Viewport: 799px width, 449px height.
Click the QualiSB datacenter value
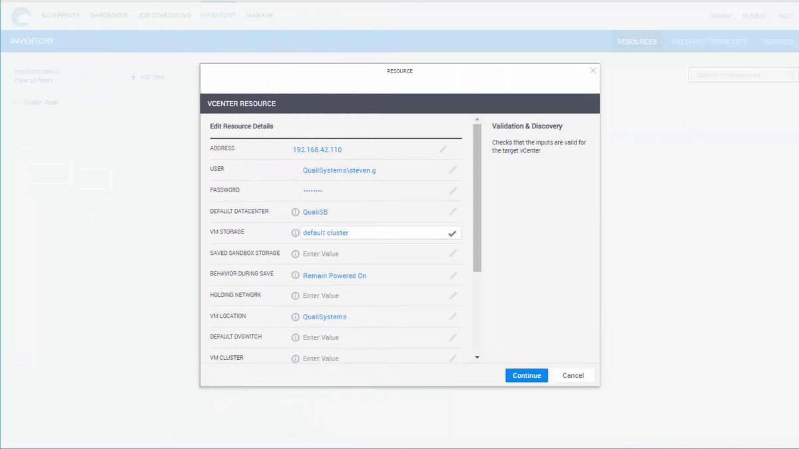[315, 212]
